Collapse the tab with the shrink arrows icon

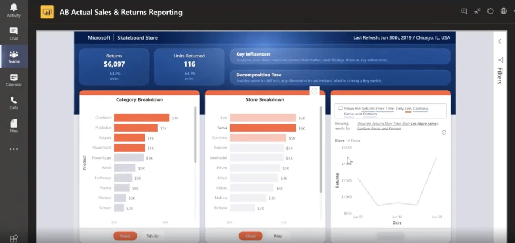(x=477, y=11)
